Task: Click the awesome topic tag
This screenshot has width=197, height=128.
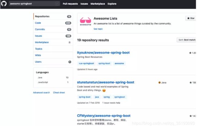Action: [x=119, y=64]
